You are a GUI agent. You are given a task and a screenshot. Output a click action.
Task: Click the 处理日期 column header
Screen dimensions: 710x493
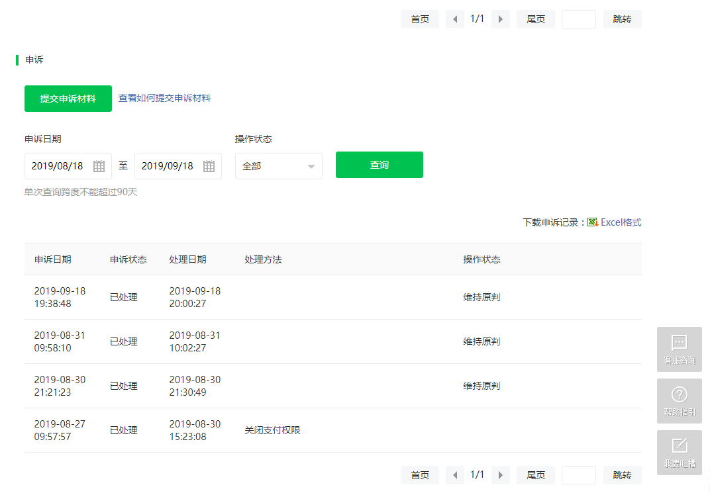point(187,259)
